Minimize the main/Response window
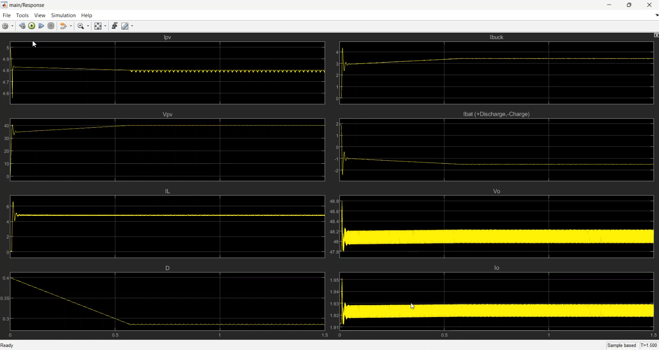 click(609, 5)
